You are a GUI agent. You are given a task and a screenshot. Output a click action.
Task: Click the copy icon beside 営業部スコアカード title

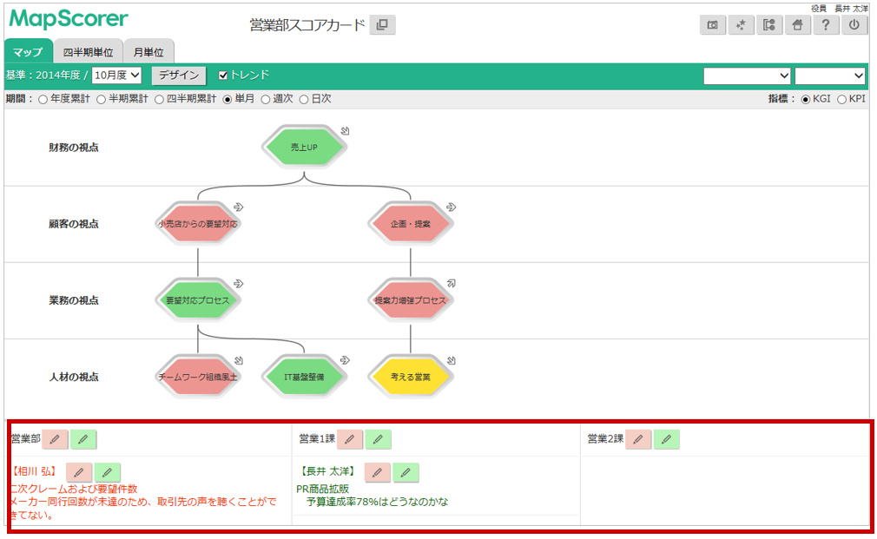(383, 25)
